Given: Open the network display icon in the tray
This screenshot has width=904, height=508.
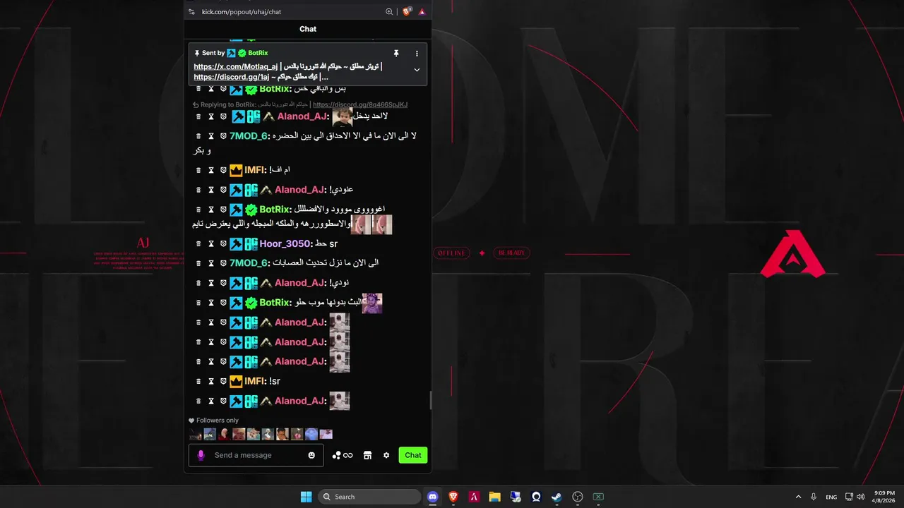Looking at the screenshot, I should point(849,497).
